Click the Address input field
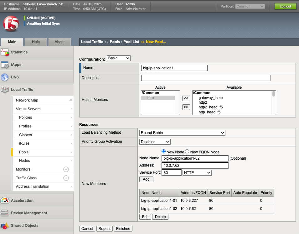Viewport: 299px width, 234px height. point(195,166)
